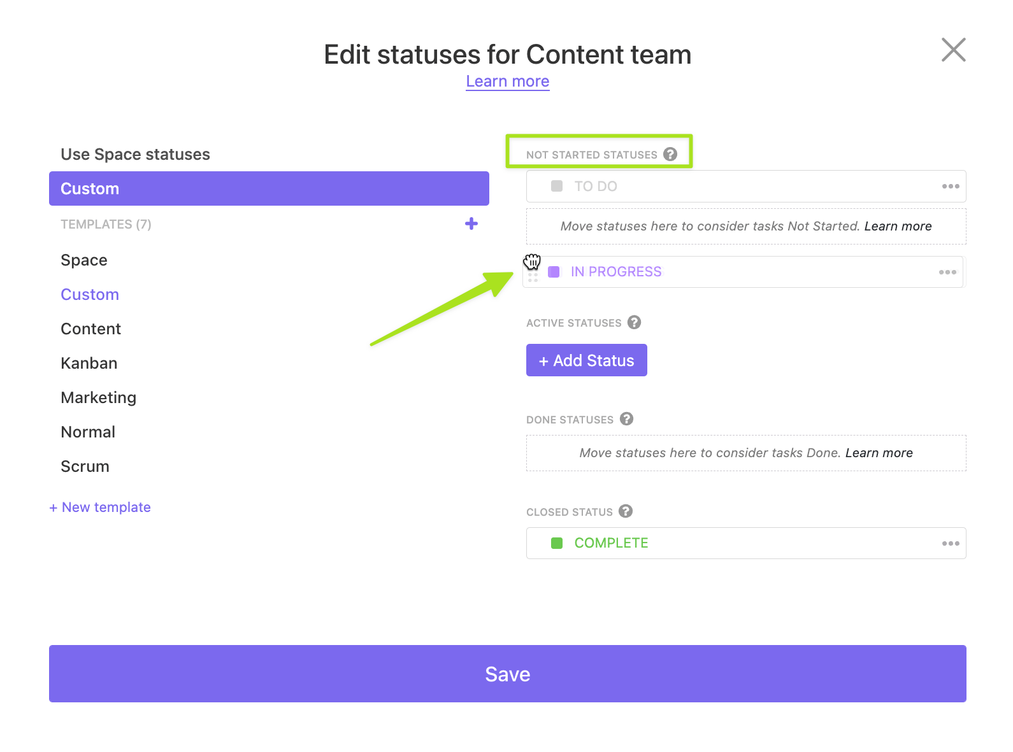The height and width of the screenshot is (752, 1013).
Task: Select Use Space statuses option
Action: click(x=135, y=154)
